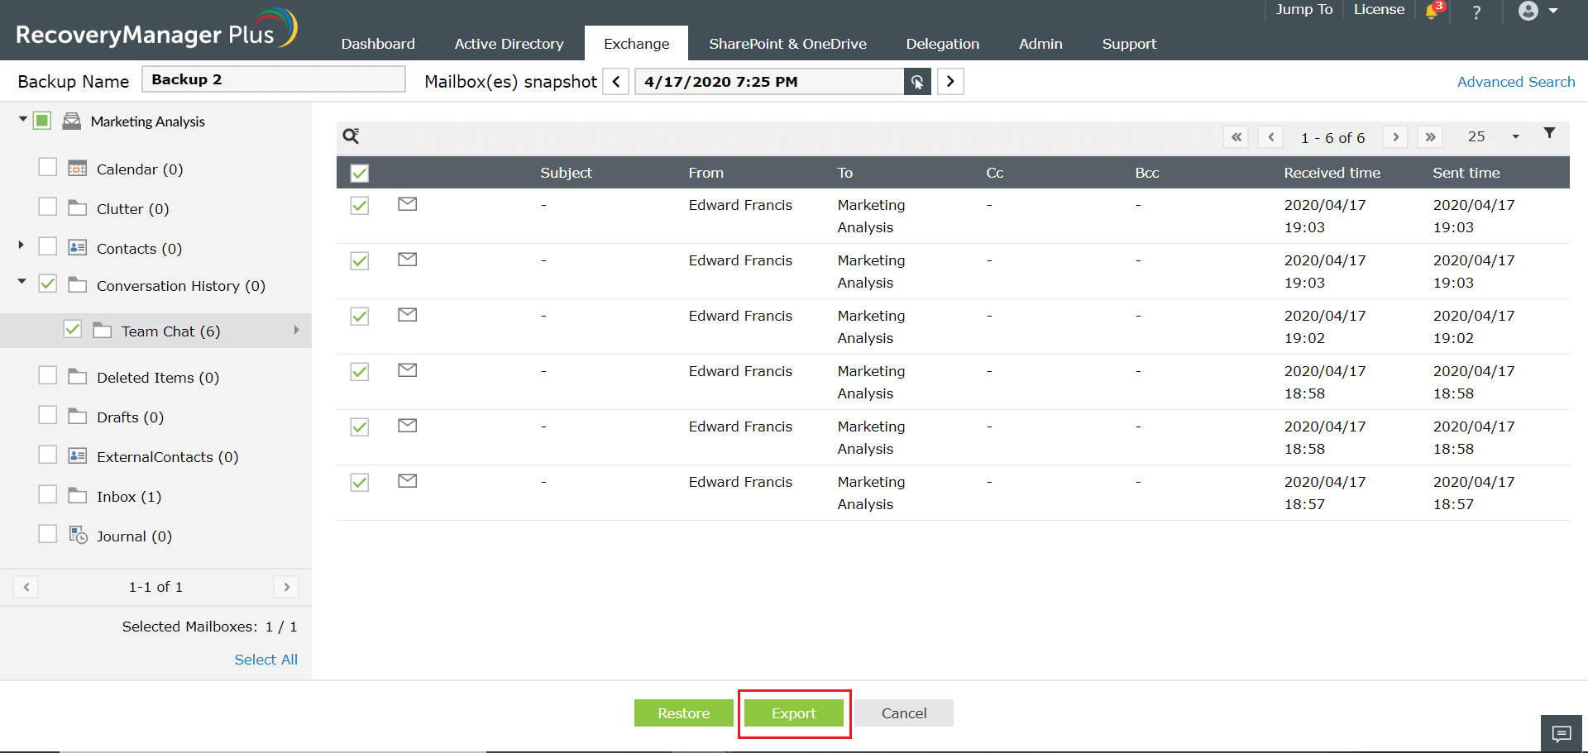Open the SharePoint & OneDrive section
This screenshot has width=1588, height=753.
click(787, 43)
